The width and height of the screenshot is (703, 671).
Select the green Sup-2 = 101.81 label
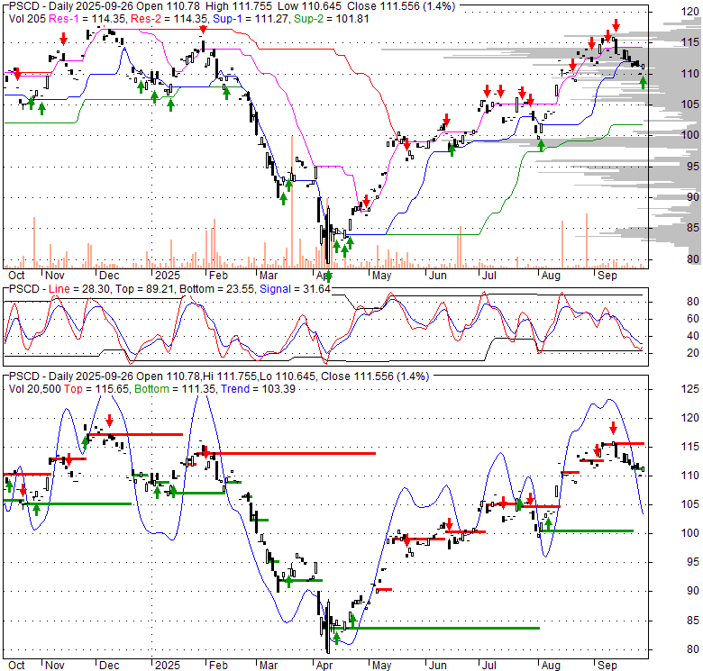332,19
